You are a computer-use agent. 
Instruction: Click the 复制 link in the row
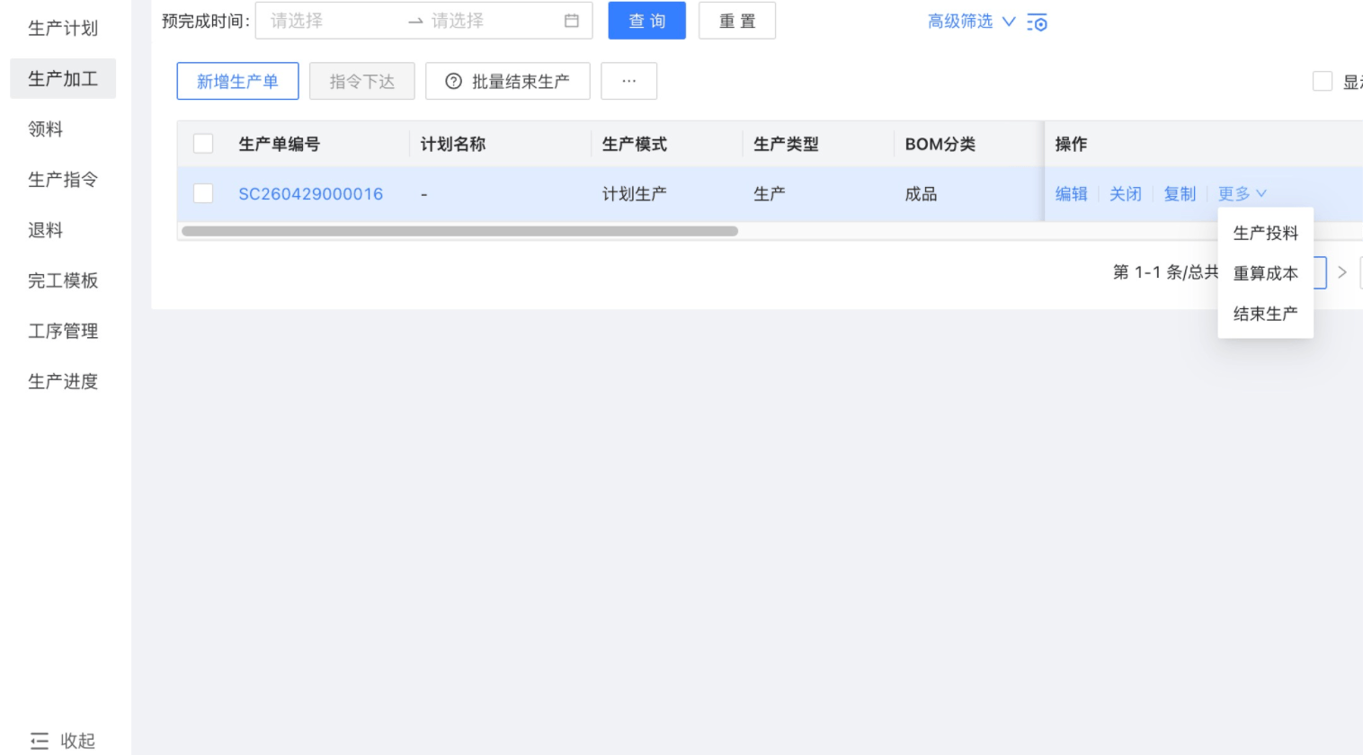point(1180,194)
